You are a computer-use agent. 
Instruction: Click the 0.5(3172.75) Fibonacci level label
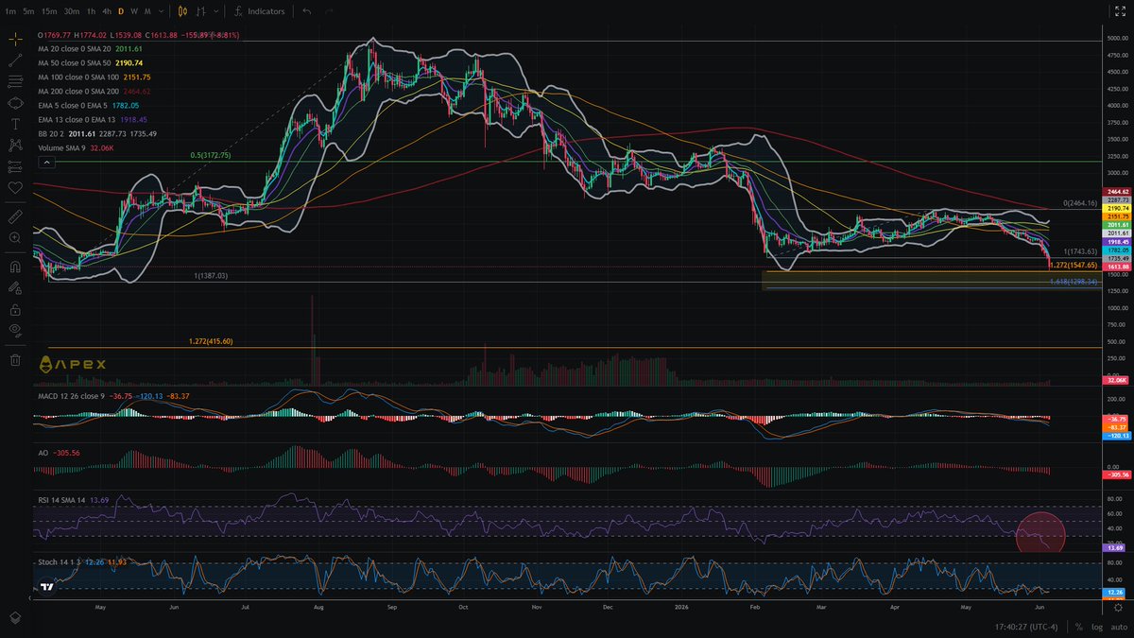[211, 155]
